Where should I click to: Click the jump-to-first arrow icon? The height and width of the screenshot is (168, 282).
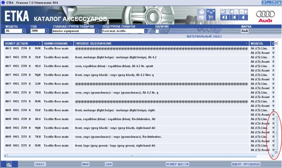pos(234,17)
